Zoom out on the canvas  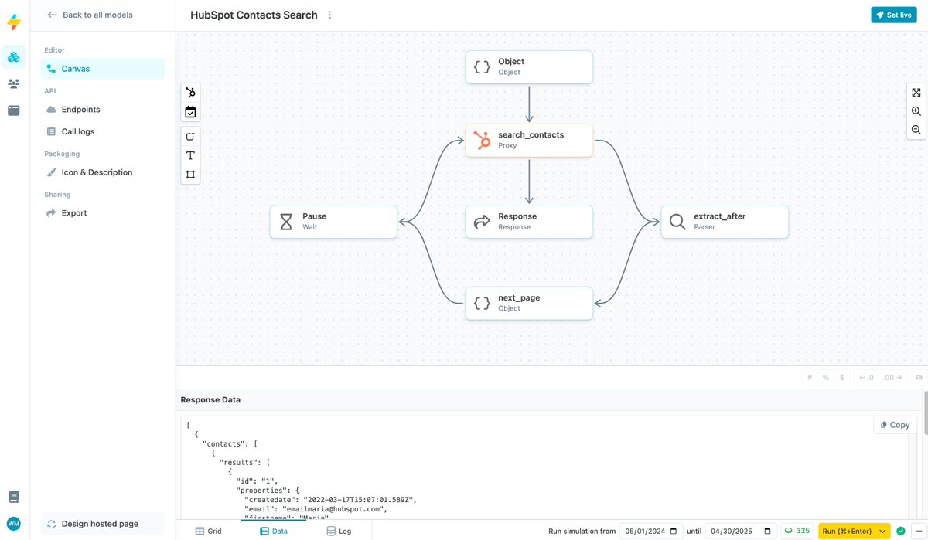point(916,130)
